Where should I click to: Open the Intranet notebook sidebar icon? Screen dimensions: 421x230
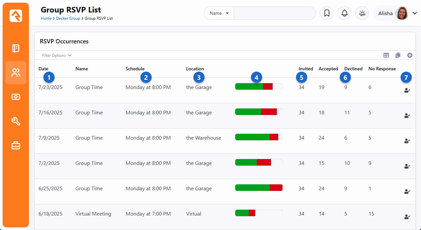16,49
